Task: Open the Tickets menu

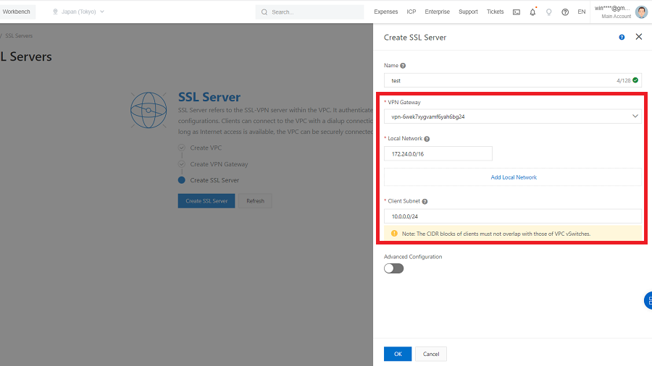Action: (495, 12)
